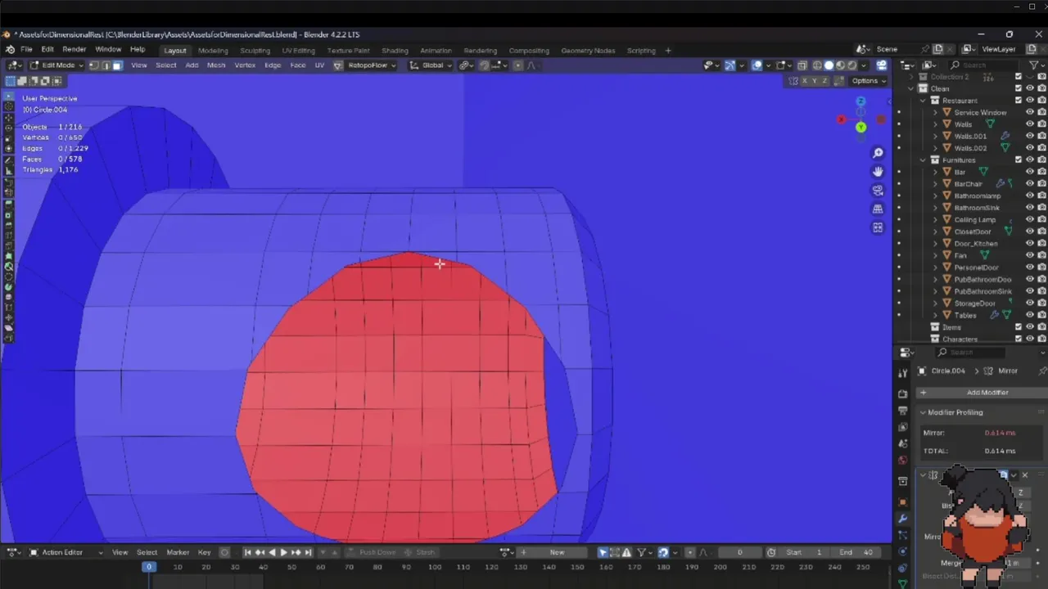Toggle X mirror axis in viewport header
Image resolution: width=1048 pixels, height=589 pixels.
[x=805, y=81]
